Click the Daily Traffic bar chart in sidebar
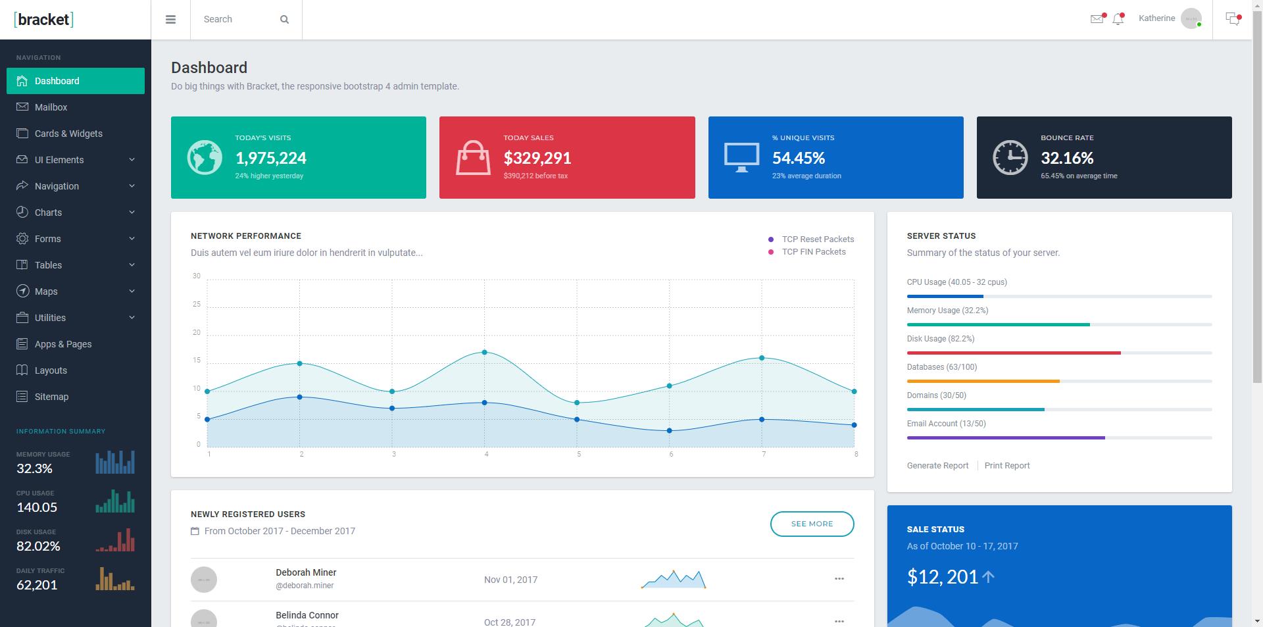The height and width of the screenshot is (627, 1263). (x=115, y=578)
